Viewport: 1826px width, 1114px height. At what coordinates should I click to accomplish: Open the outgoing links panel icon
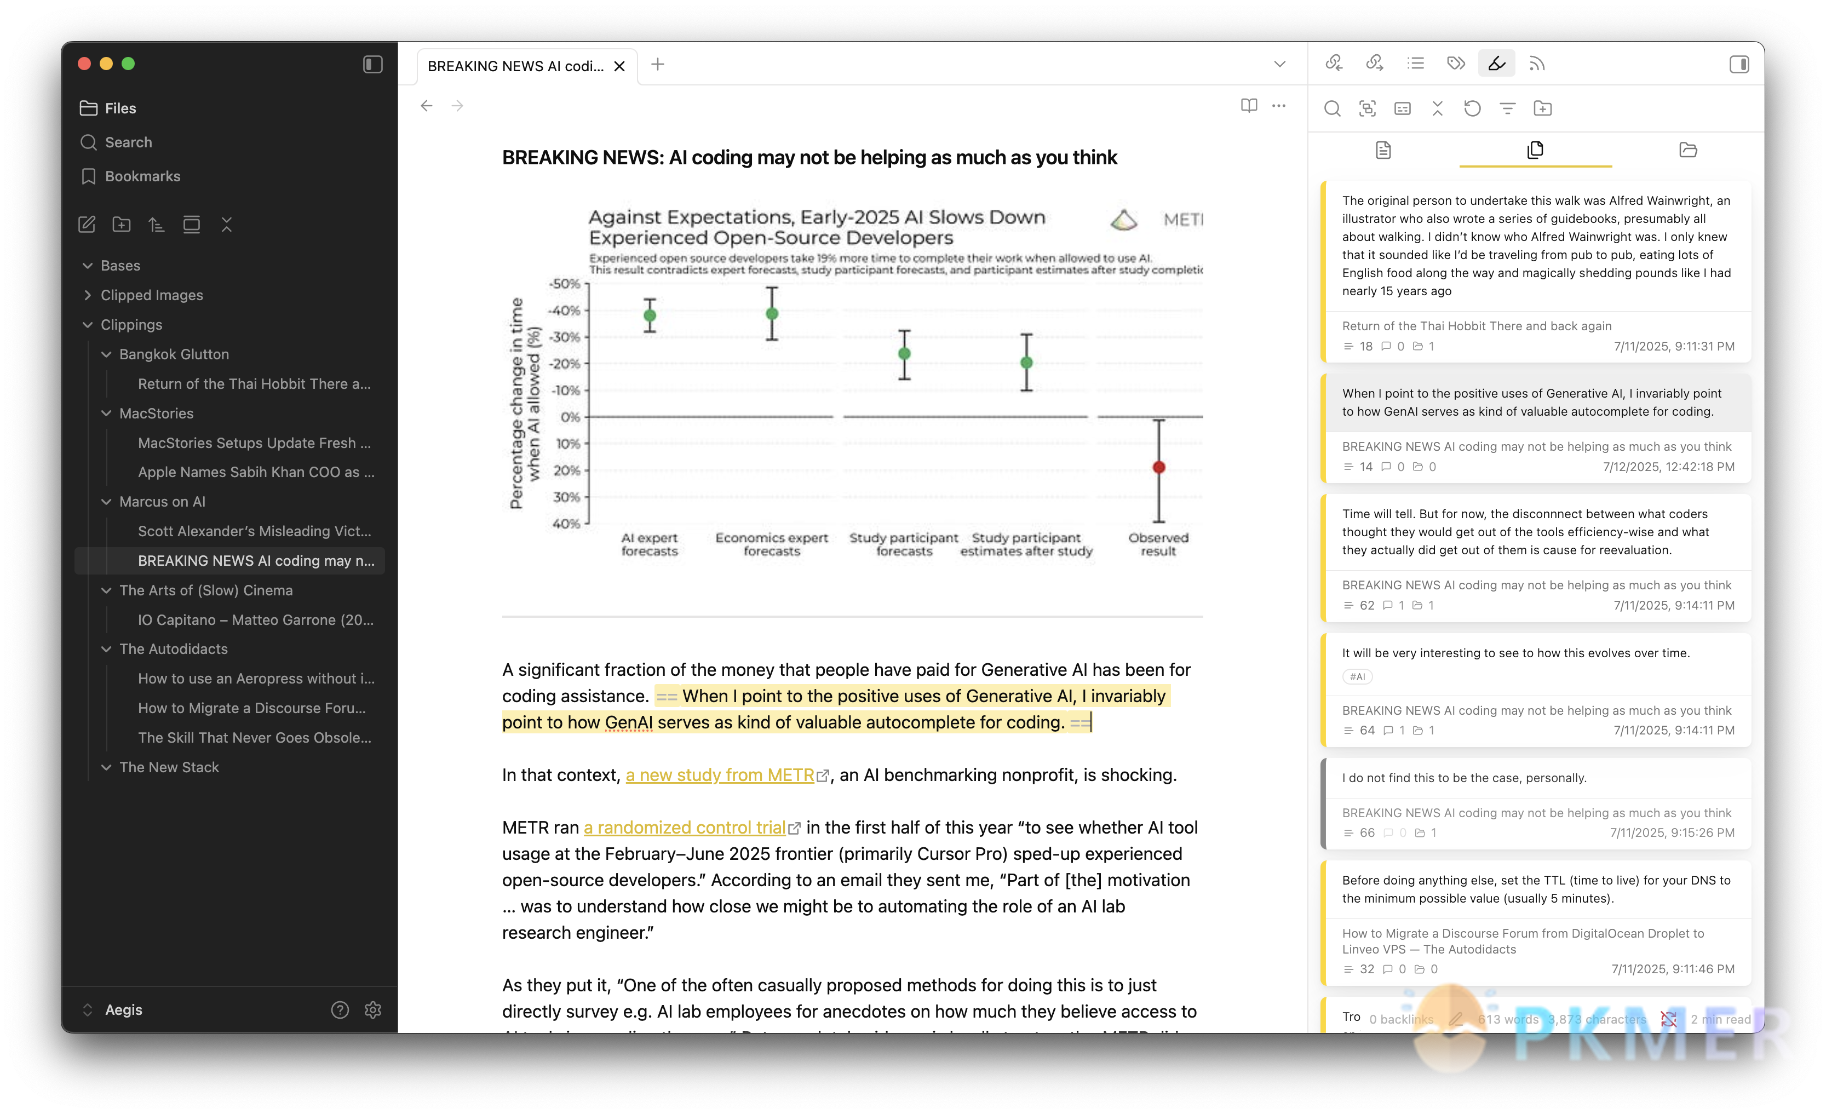pyautogui.click(x=1375, y=65)
